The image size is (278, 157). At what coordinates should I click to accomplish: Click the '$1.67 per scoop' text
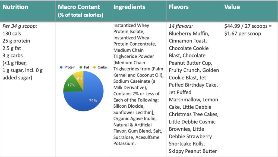(242, 34)
